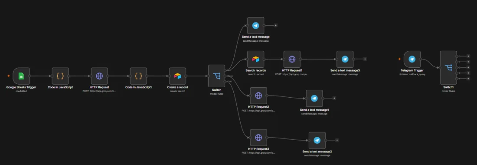Image resolution: width=477 pixels, height=165 pixels.
Task: Add a node to Switch1 output 3
Action: tap(468, 73)
